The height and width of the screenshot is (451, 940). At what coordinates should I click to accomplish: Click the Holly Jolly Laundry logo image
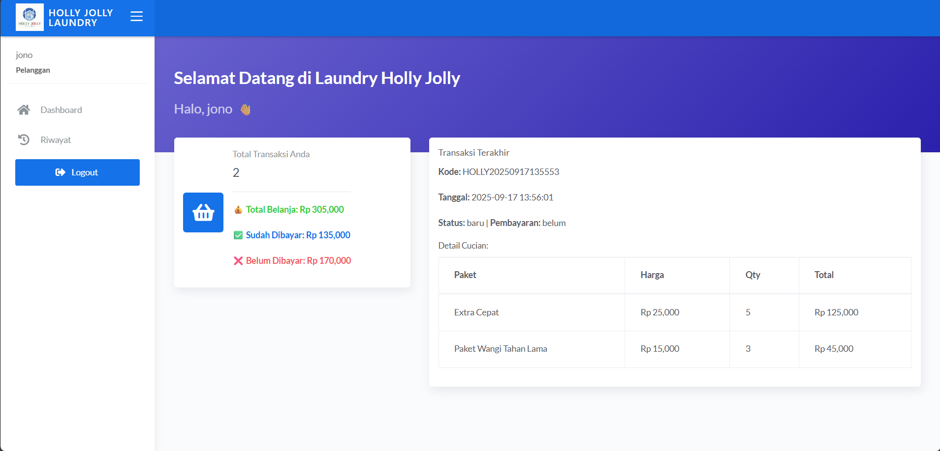click(x=30, y=17)
